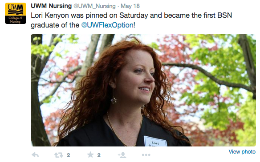Open the May 18 timestamp
The height and width of the screenshot is (162, 260).
[x=130, y=6]
